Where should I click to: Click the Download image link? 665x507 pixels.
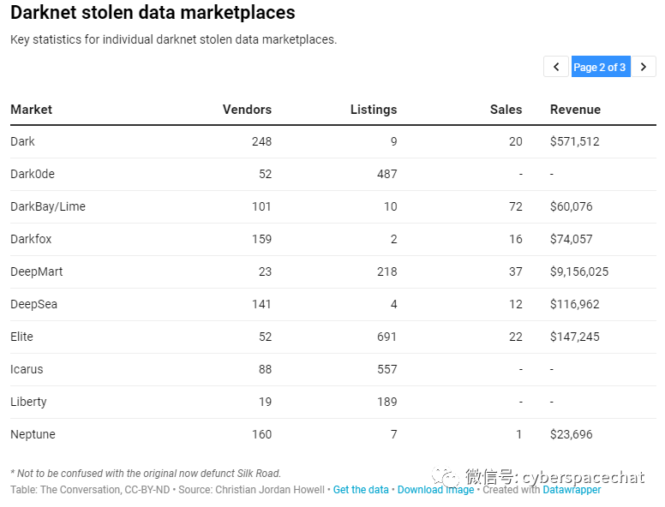(435, 490)
